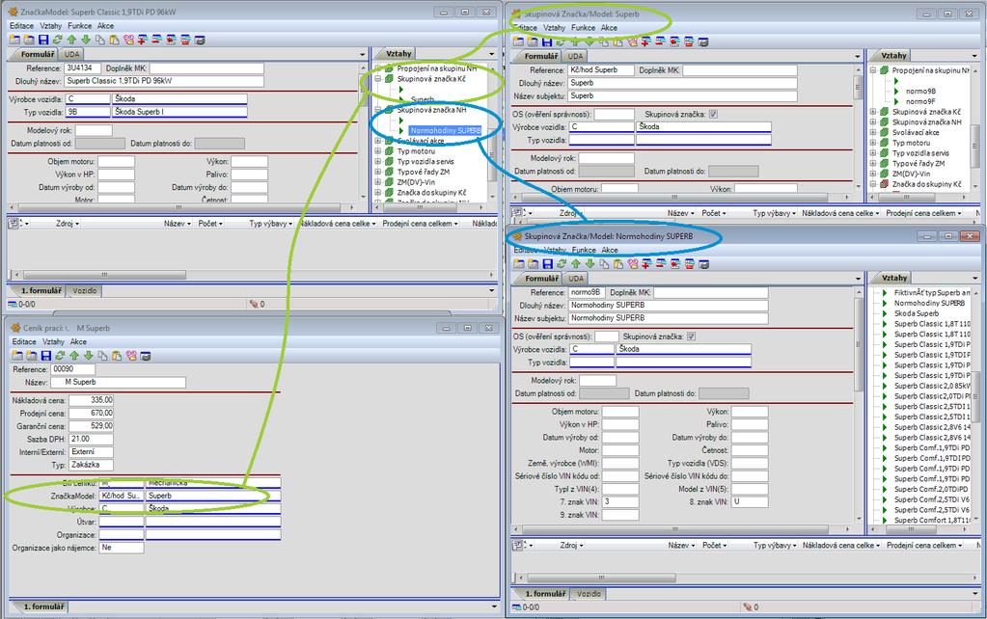
Task: Select Škoda Superb in Normohodiny Vztahy list
Action: click(917, 313)
